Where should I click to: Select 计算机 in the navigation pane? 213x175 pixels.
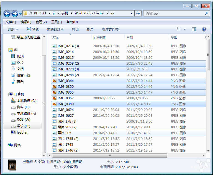16,94
